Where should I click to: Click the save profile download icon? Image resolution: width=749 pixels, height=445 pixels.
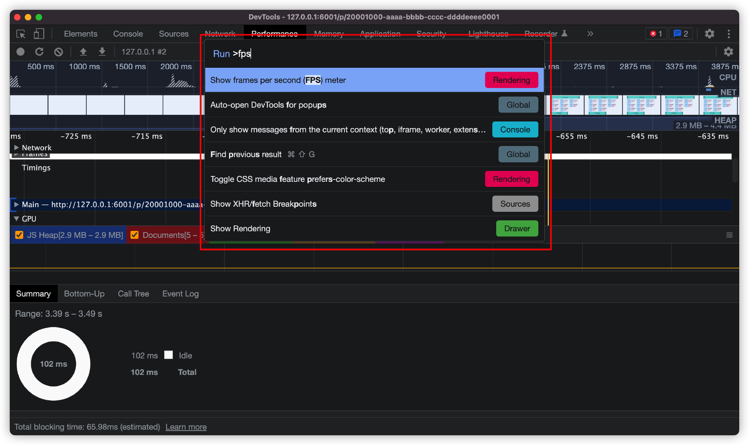[102, 52]
